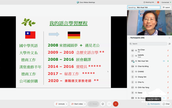Click the shared slide title 我的語言學習歷程
Image resolution: width=172 pixels, height=108 pixels.
[x=69, y=23]
